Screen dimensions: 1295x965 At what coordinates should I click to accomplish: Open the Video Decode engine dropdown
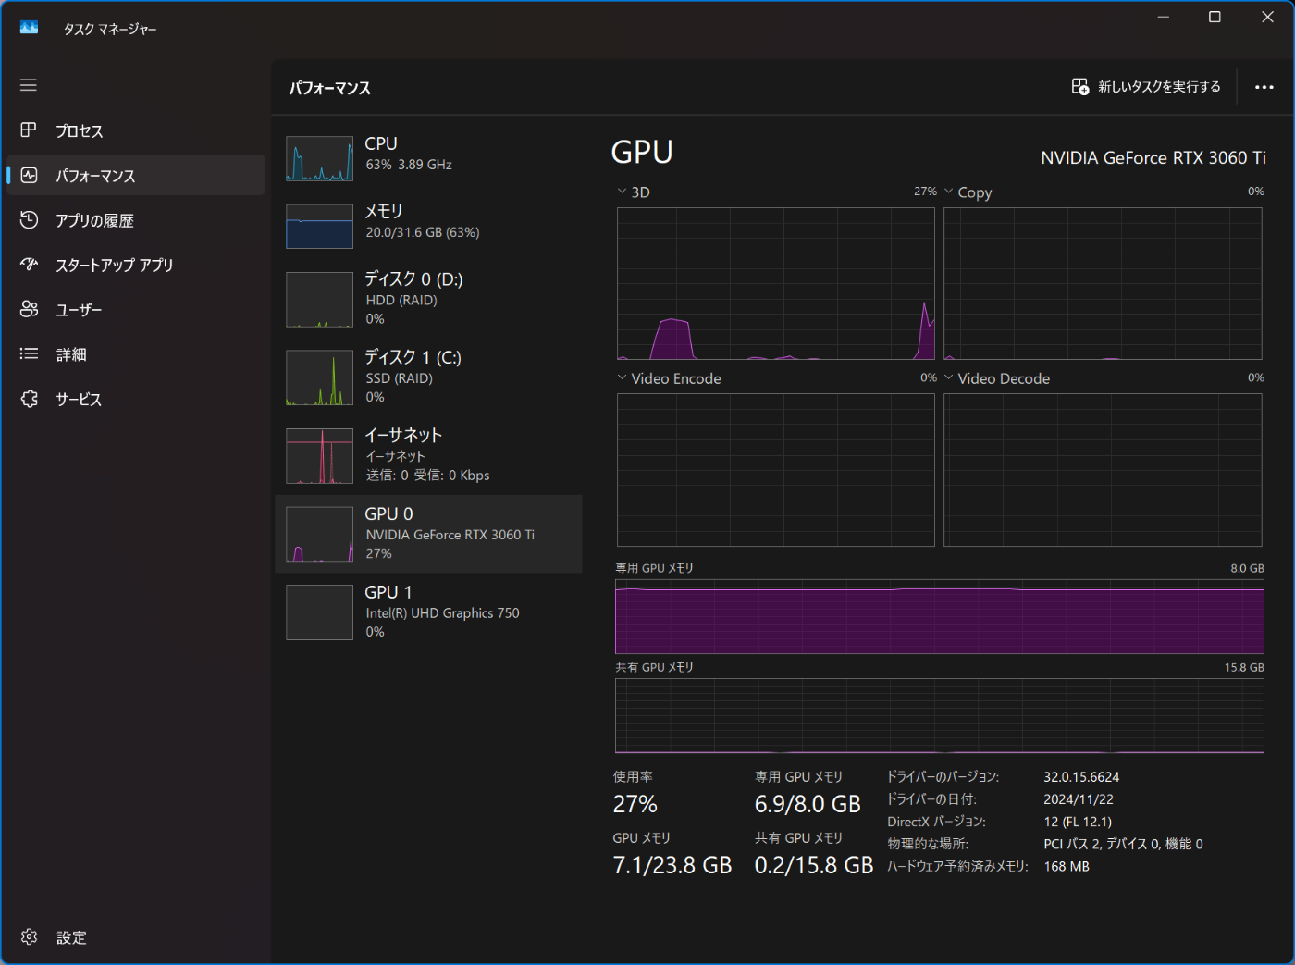(x=996, y=378)
